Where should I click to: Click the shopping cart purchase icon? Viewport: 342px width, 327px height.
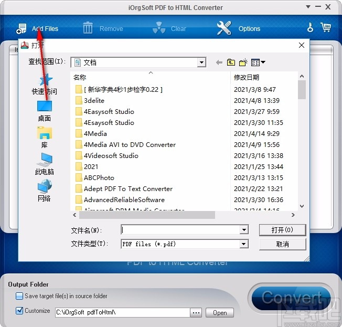(326, 27)
